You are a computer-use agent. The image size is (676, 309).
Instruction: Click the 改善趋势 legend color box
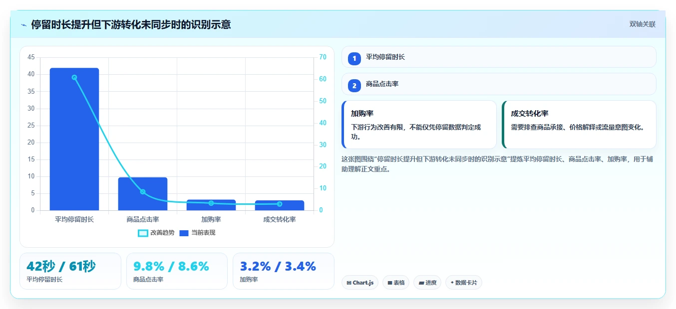(143, 233)
